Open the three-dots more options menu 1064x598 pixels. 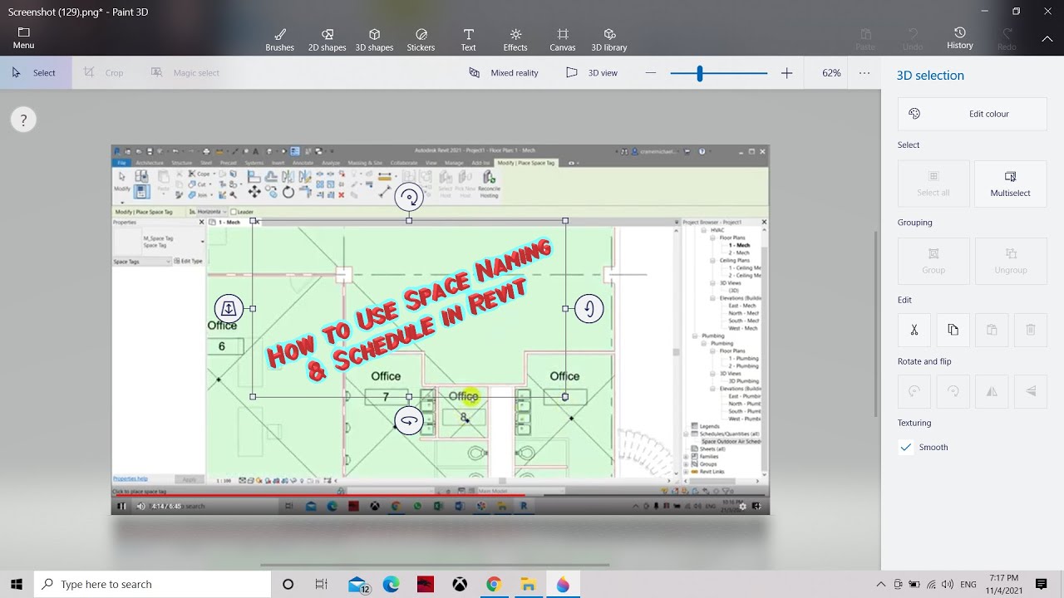[x=864, y=73]
